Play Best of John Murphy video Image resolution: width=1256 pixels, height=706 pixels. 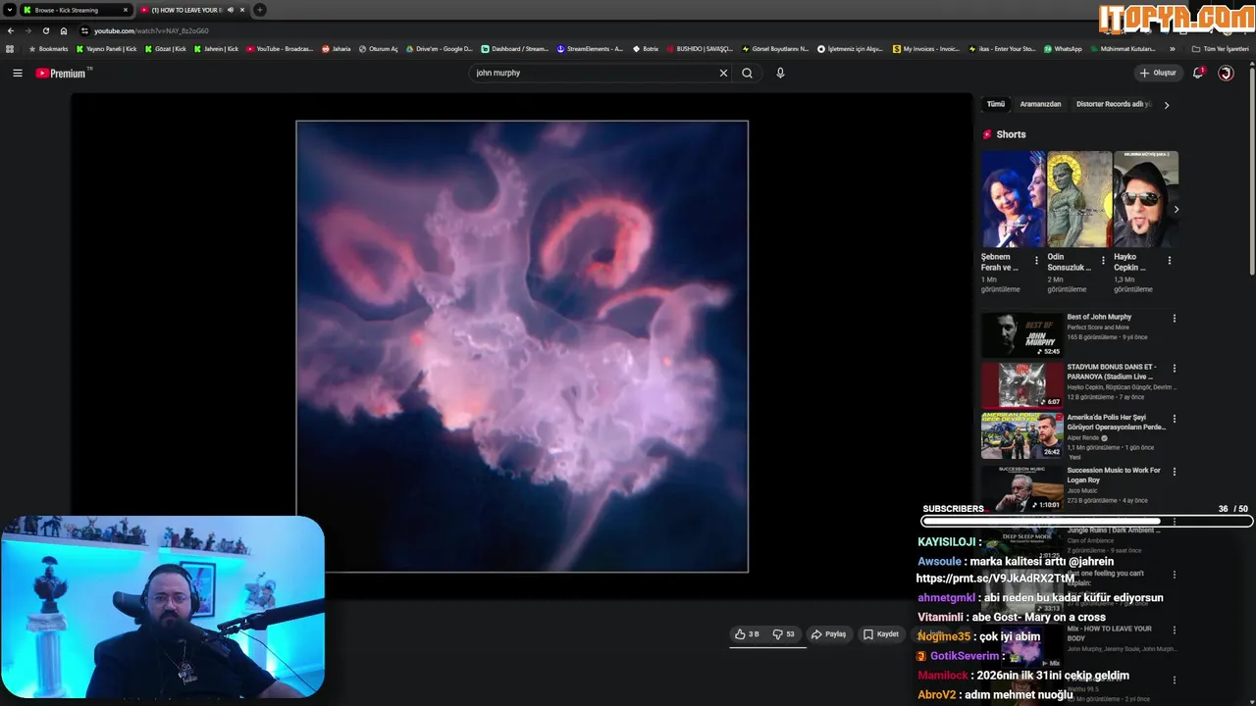point(1021,334)
